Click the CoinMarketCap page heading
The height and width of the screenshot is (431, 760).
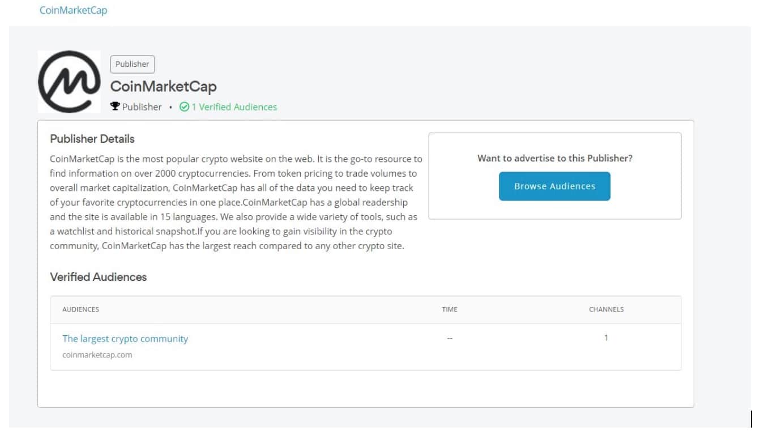coord(163,87)
